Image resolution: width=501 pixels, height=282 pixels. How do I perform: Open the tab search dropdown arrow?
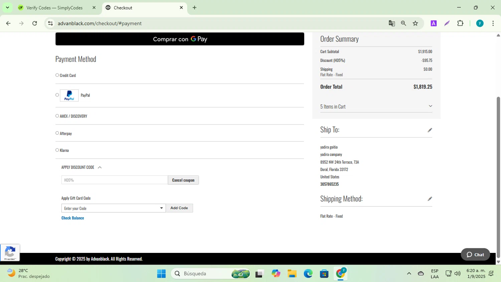[x=7, y=8]
